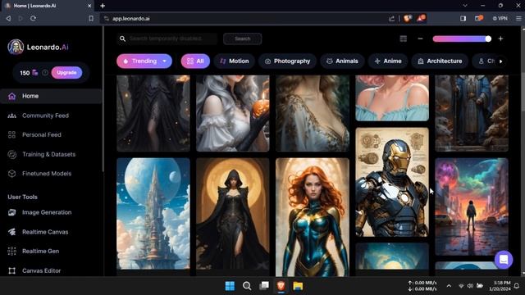Click the Community Feed people icon

tap(11, 116)
